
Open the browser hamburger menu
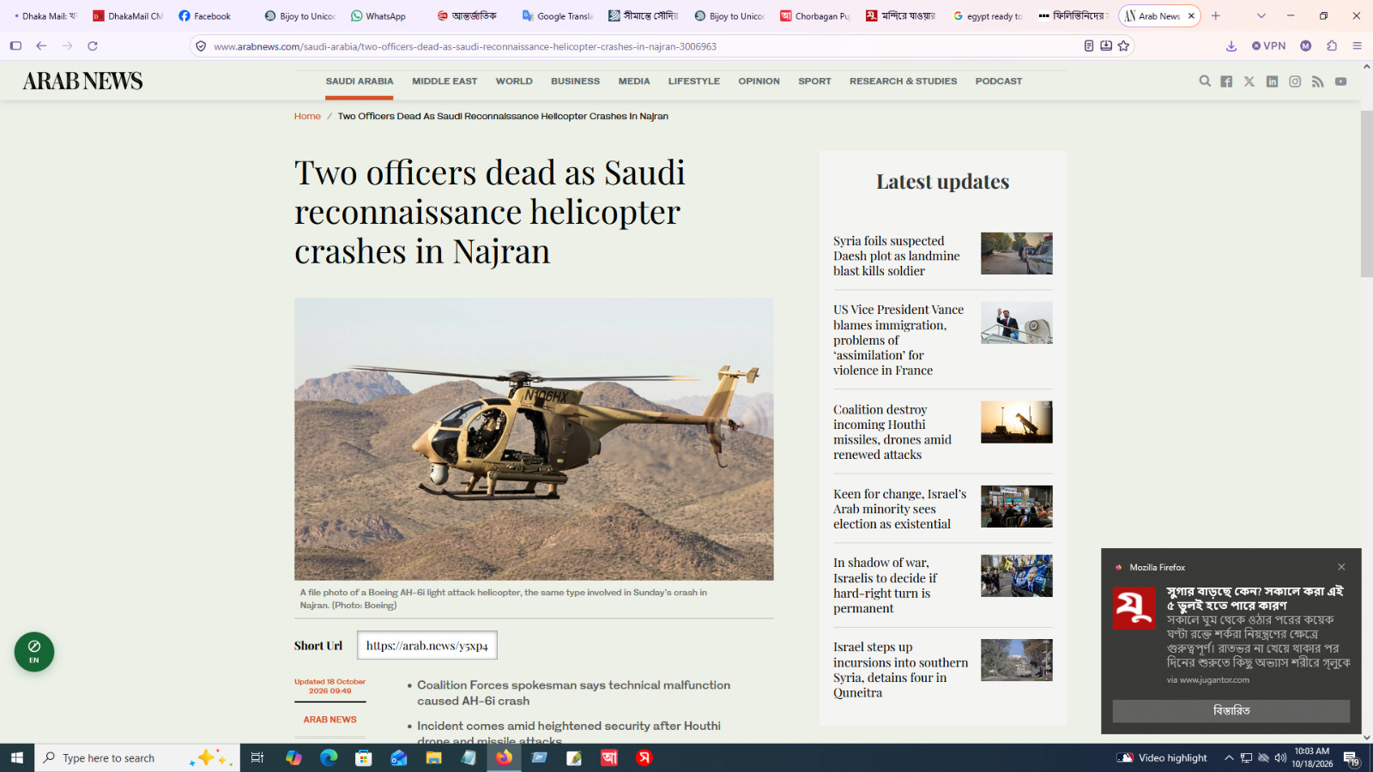click(1357, 46)
